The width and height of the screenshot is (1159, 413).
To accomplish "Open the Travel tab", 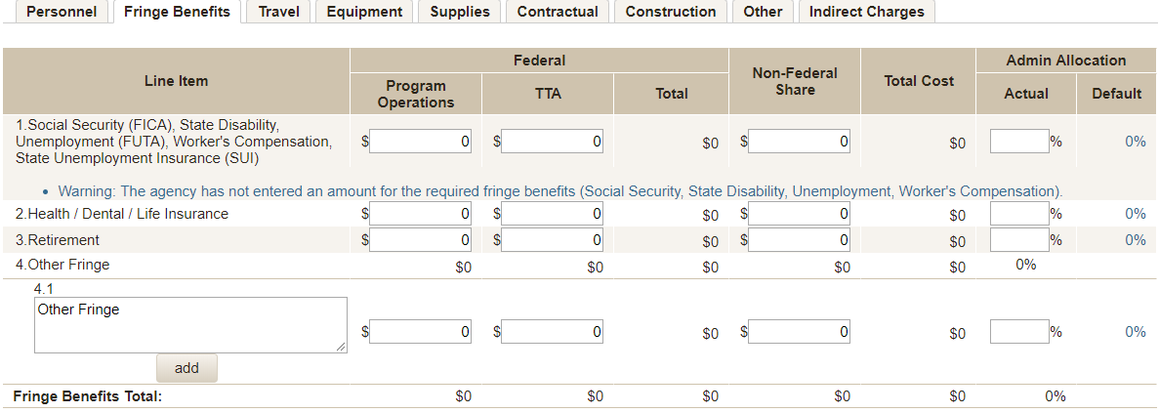I will pyautogui.click(x=278, y=12).
